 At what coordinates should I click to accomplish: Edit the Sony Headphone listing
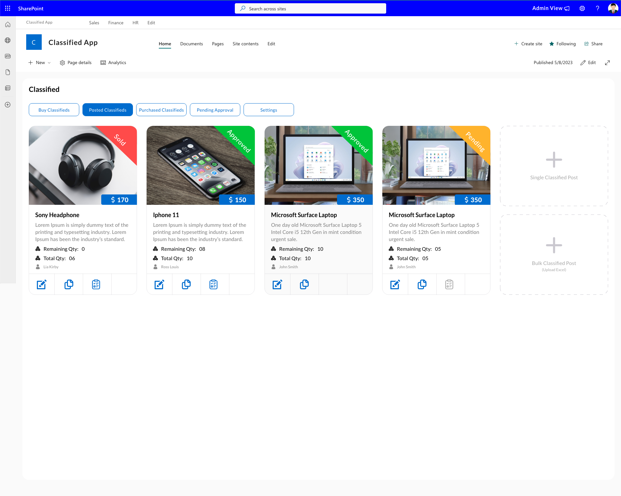pos(42,284)
